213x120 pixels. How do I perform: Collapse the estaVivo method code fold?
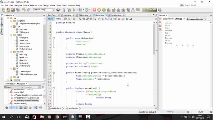[x=54, y=88]
